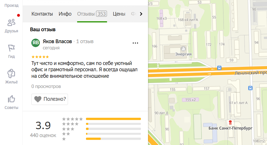Select building 94 on map
267x145 pixels.
[256, 43]
